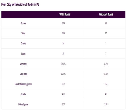
Task: Click the 'Without Rodri' column header
Action: [x=106, y=14]
